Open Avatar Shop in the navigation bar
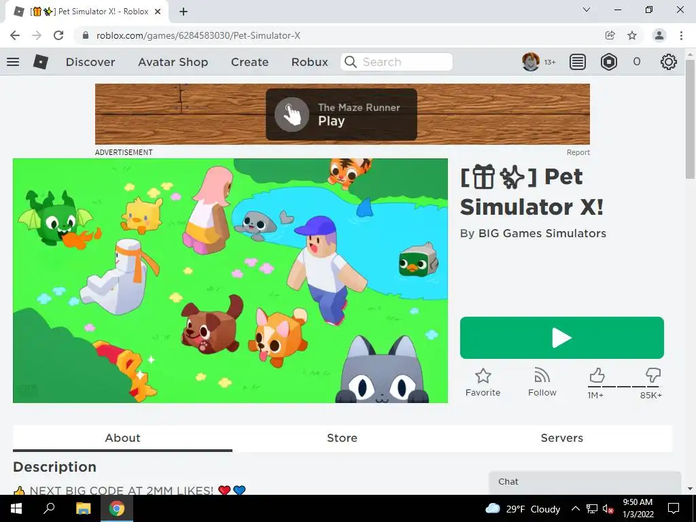The height and width of the screenshot is (522, 696). 173,62
